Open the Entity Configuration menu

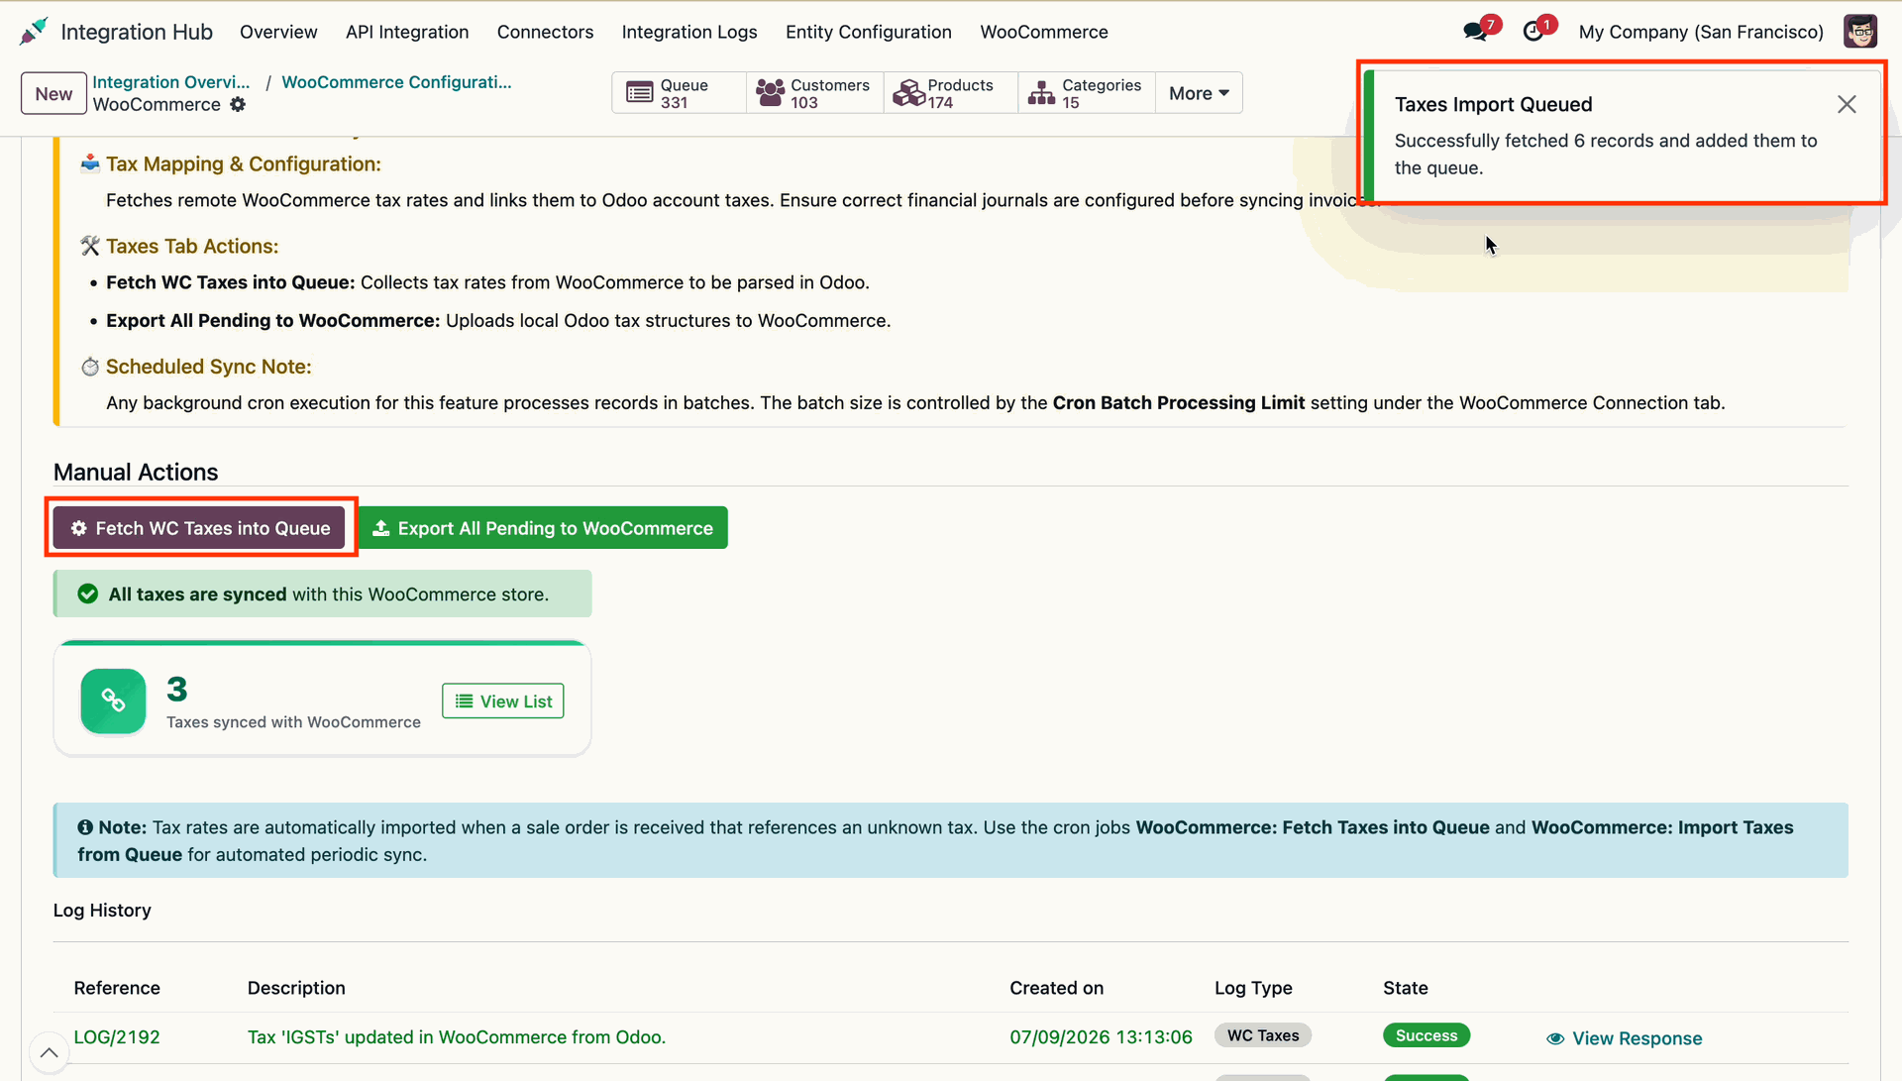click(868, 32)
